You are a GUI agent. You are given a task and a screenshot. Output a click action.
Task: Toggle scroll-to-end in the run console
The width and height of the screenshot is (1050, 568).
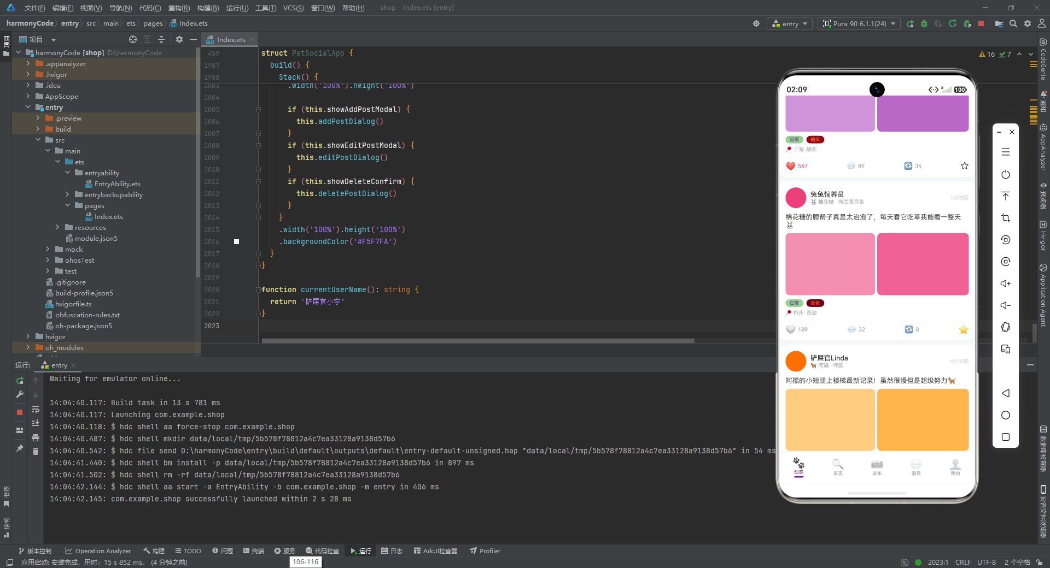point(36,423)
